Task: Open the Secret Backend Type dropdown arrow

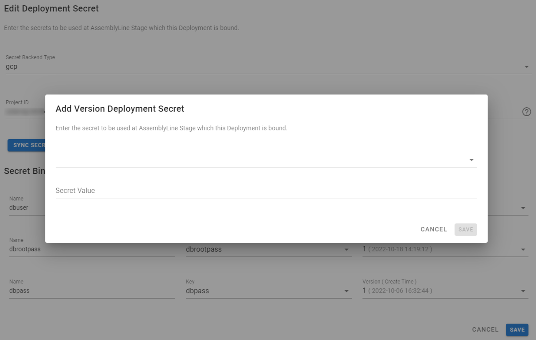Action: click(x=526, y=67)
